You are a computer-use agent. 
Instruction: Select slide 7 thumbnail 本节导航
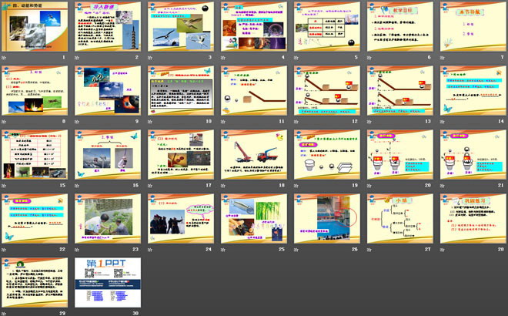click(473, 27)
